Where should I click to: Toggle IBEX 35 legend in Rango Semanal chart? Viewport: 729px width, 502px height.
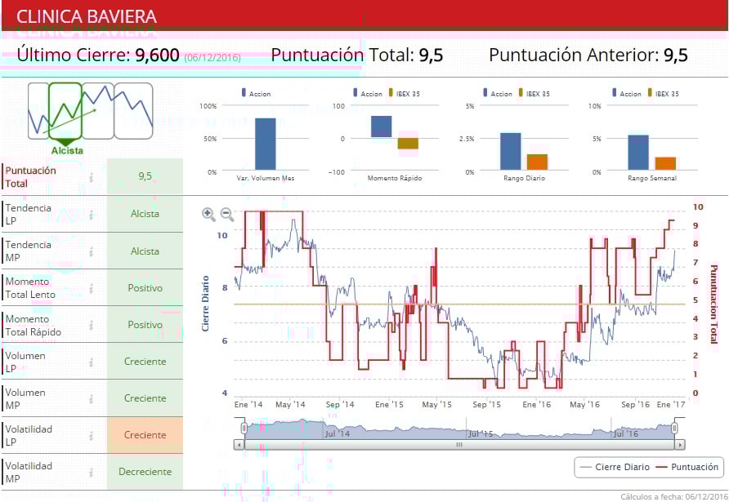tap(663, 93)
